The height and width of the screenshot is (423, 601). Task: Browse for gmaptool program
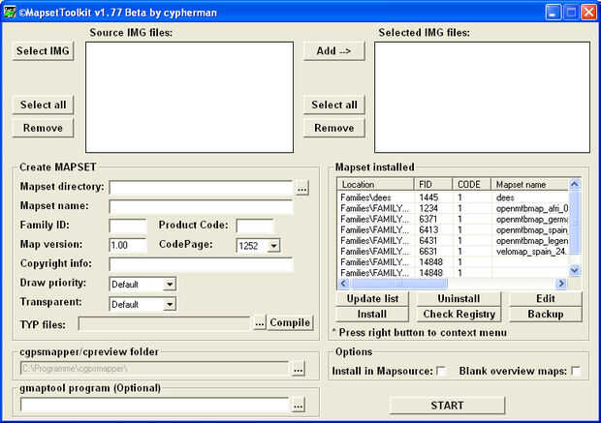pyautogui.click(x=299, y=405)
